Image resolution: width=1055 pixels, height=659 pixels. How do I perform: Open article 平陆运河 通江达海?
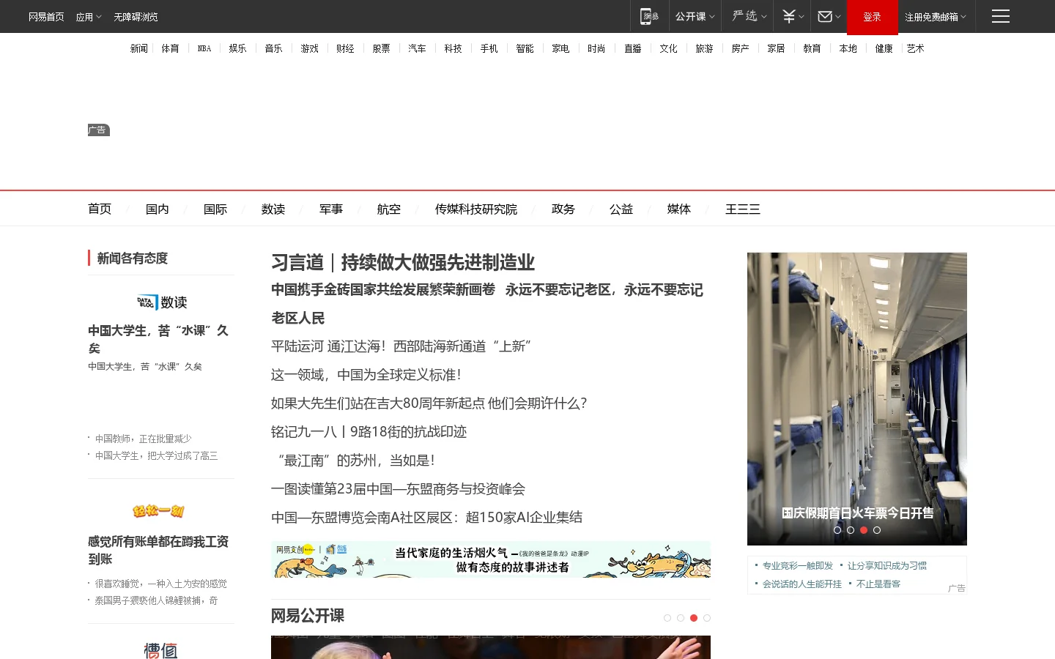401,346
